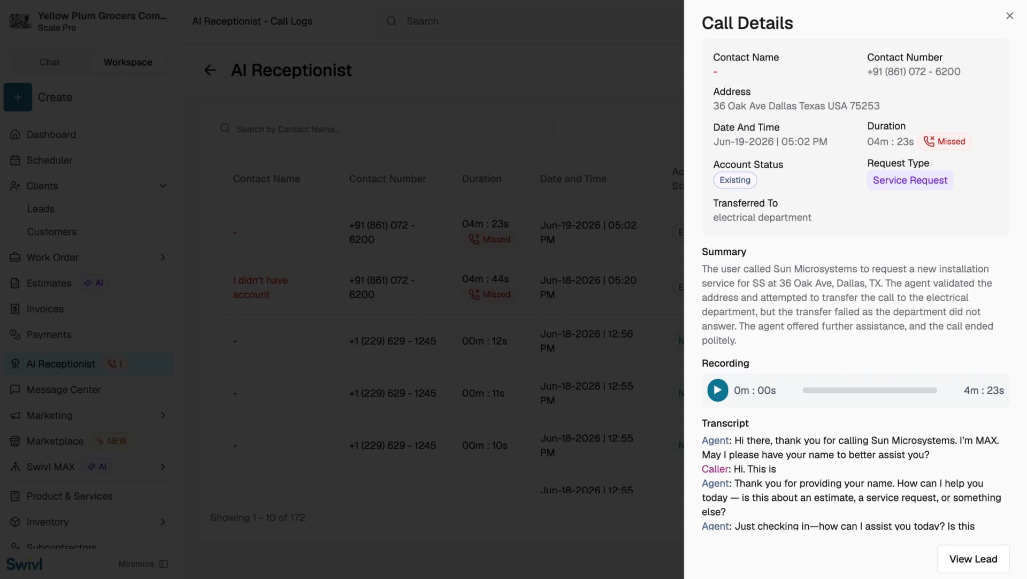The width and height of the screenshot is (1027, 579).
Task: Open Leads under Clients
Action: click(41, 209)
